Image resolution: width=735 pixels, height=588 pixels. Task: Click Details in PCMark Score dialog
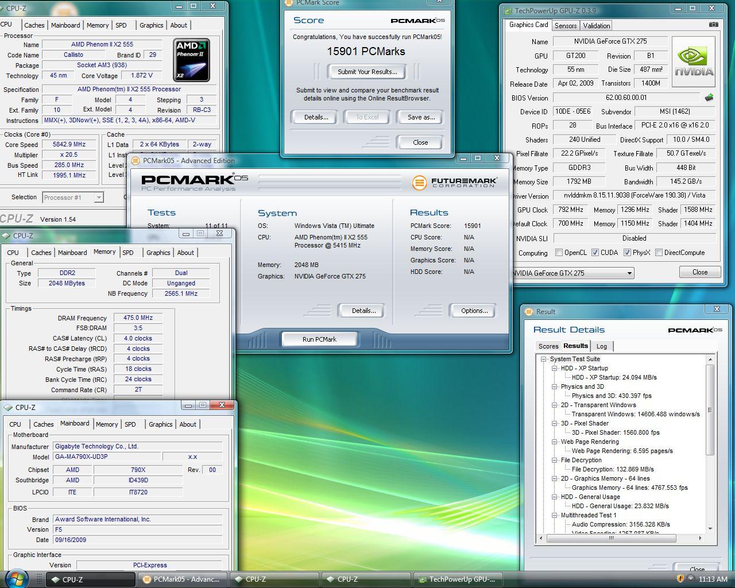[316, 117]
